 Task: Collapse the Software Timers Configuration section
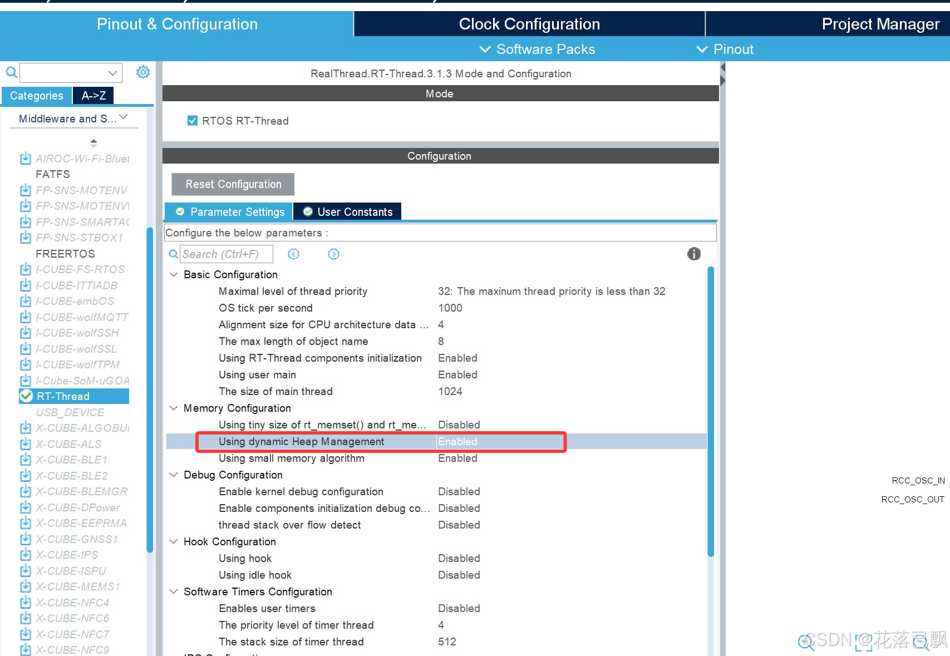coord(174,591)
